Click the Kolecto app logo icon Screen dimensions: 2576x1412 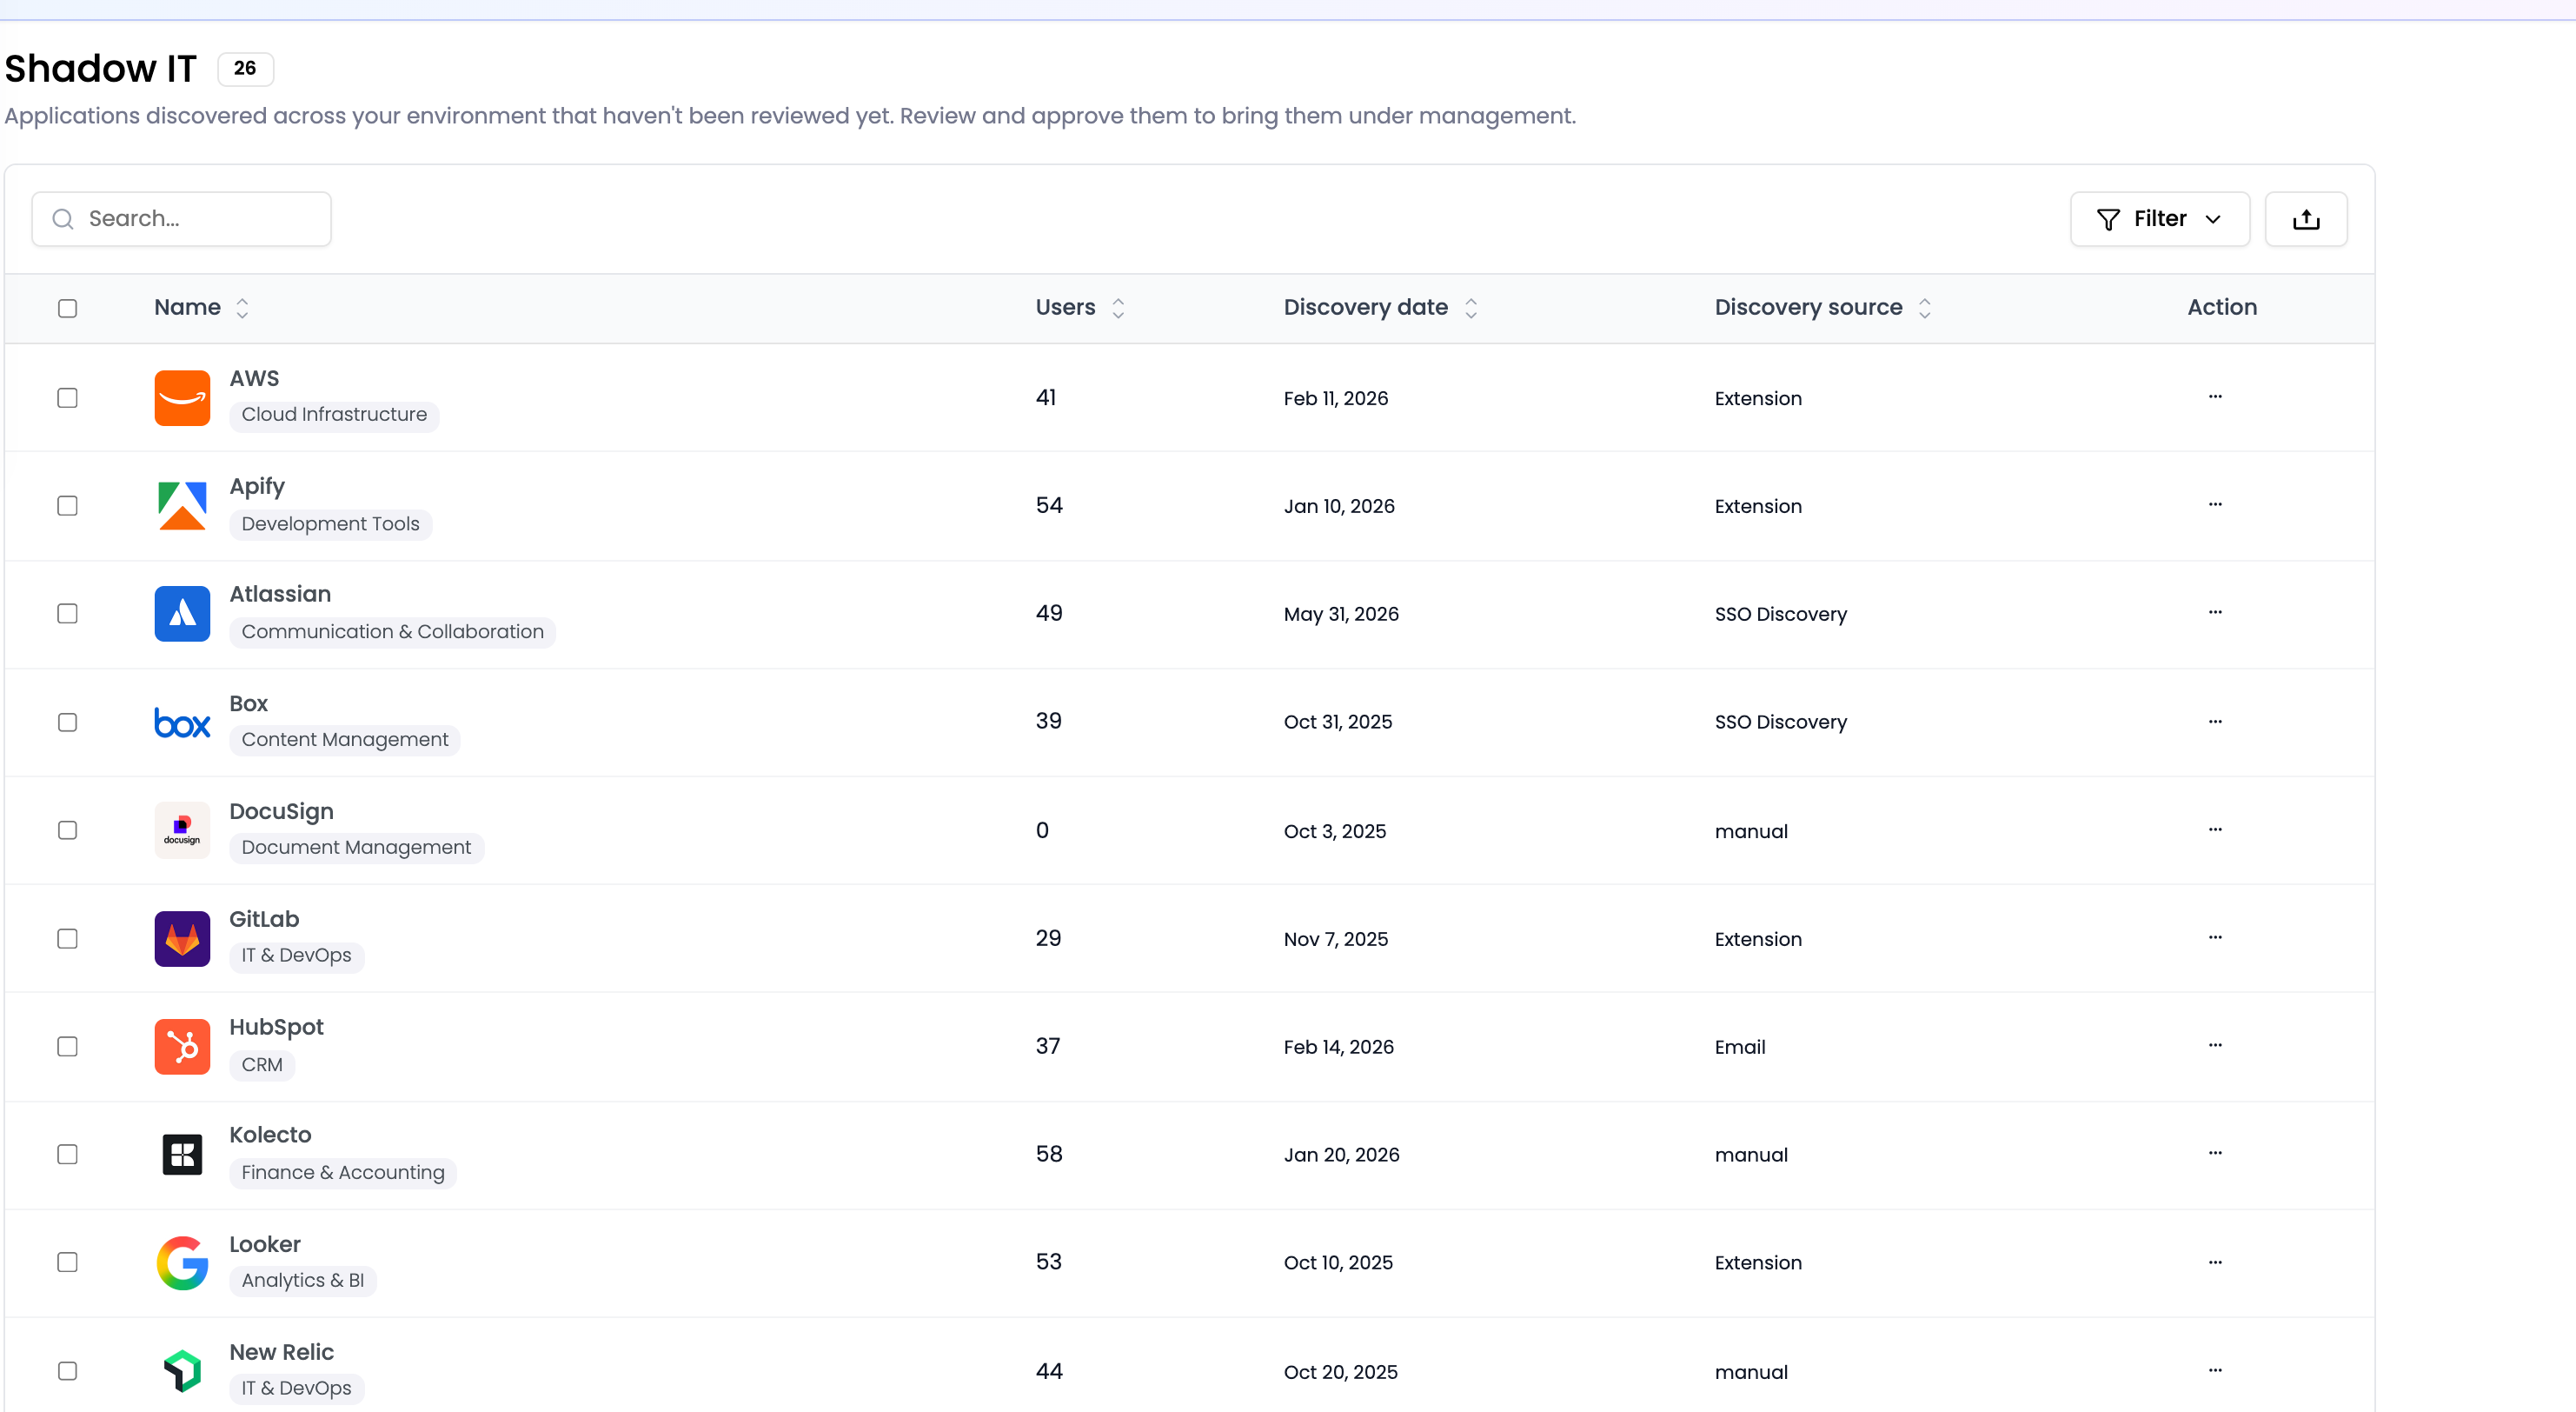182,1155
